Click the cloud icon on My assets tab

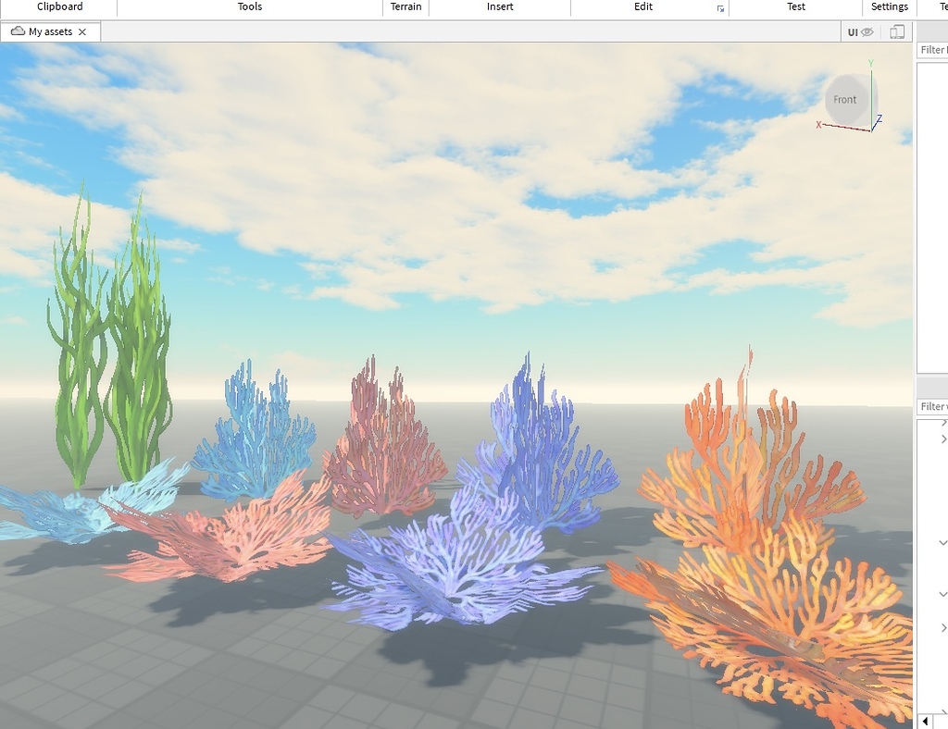[x=18, y=31]
